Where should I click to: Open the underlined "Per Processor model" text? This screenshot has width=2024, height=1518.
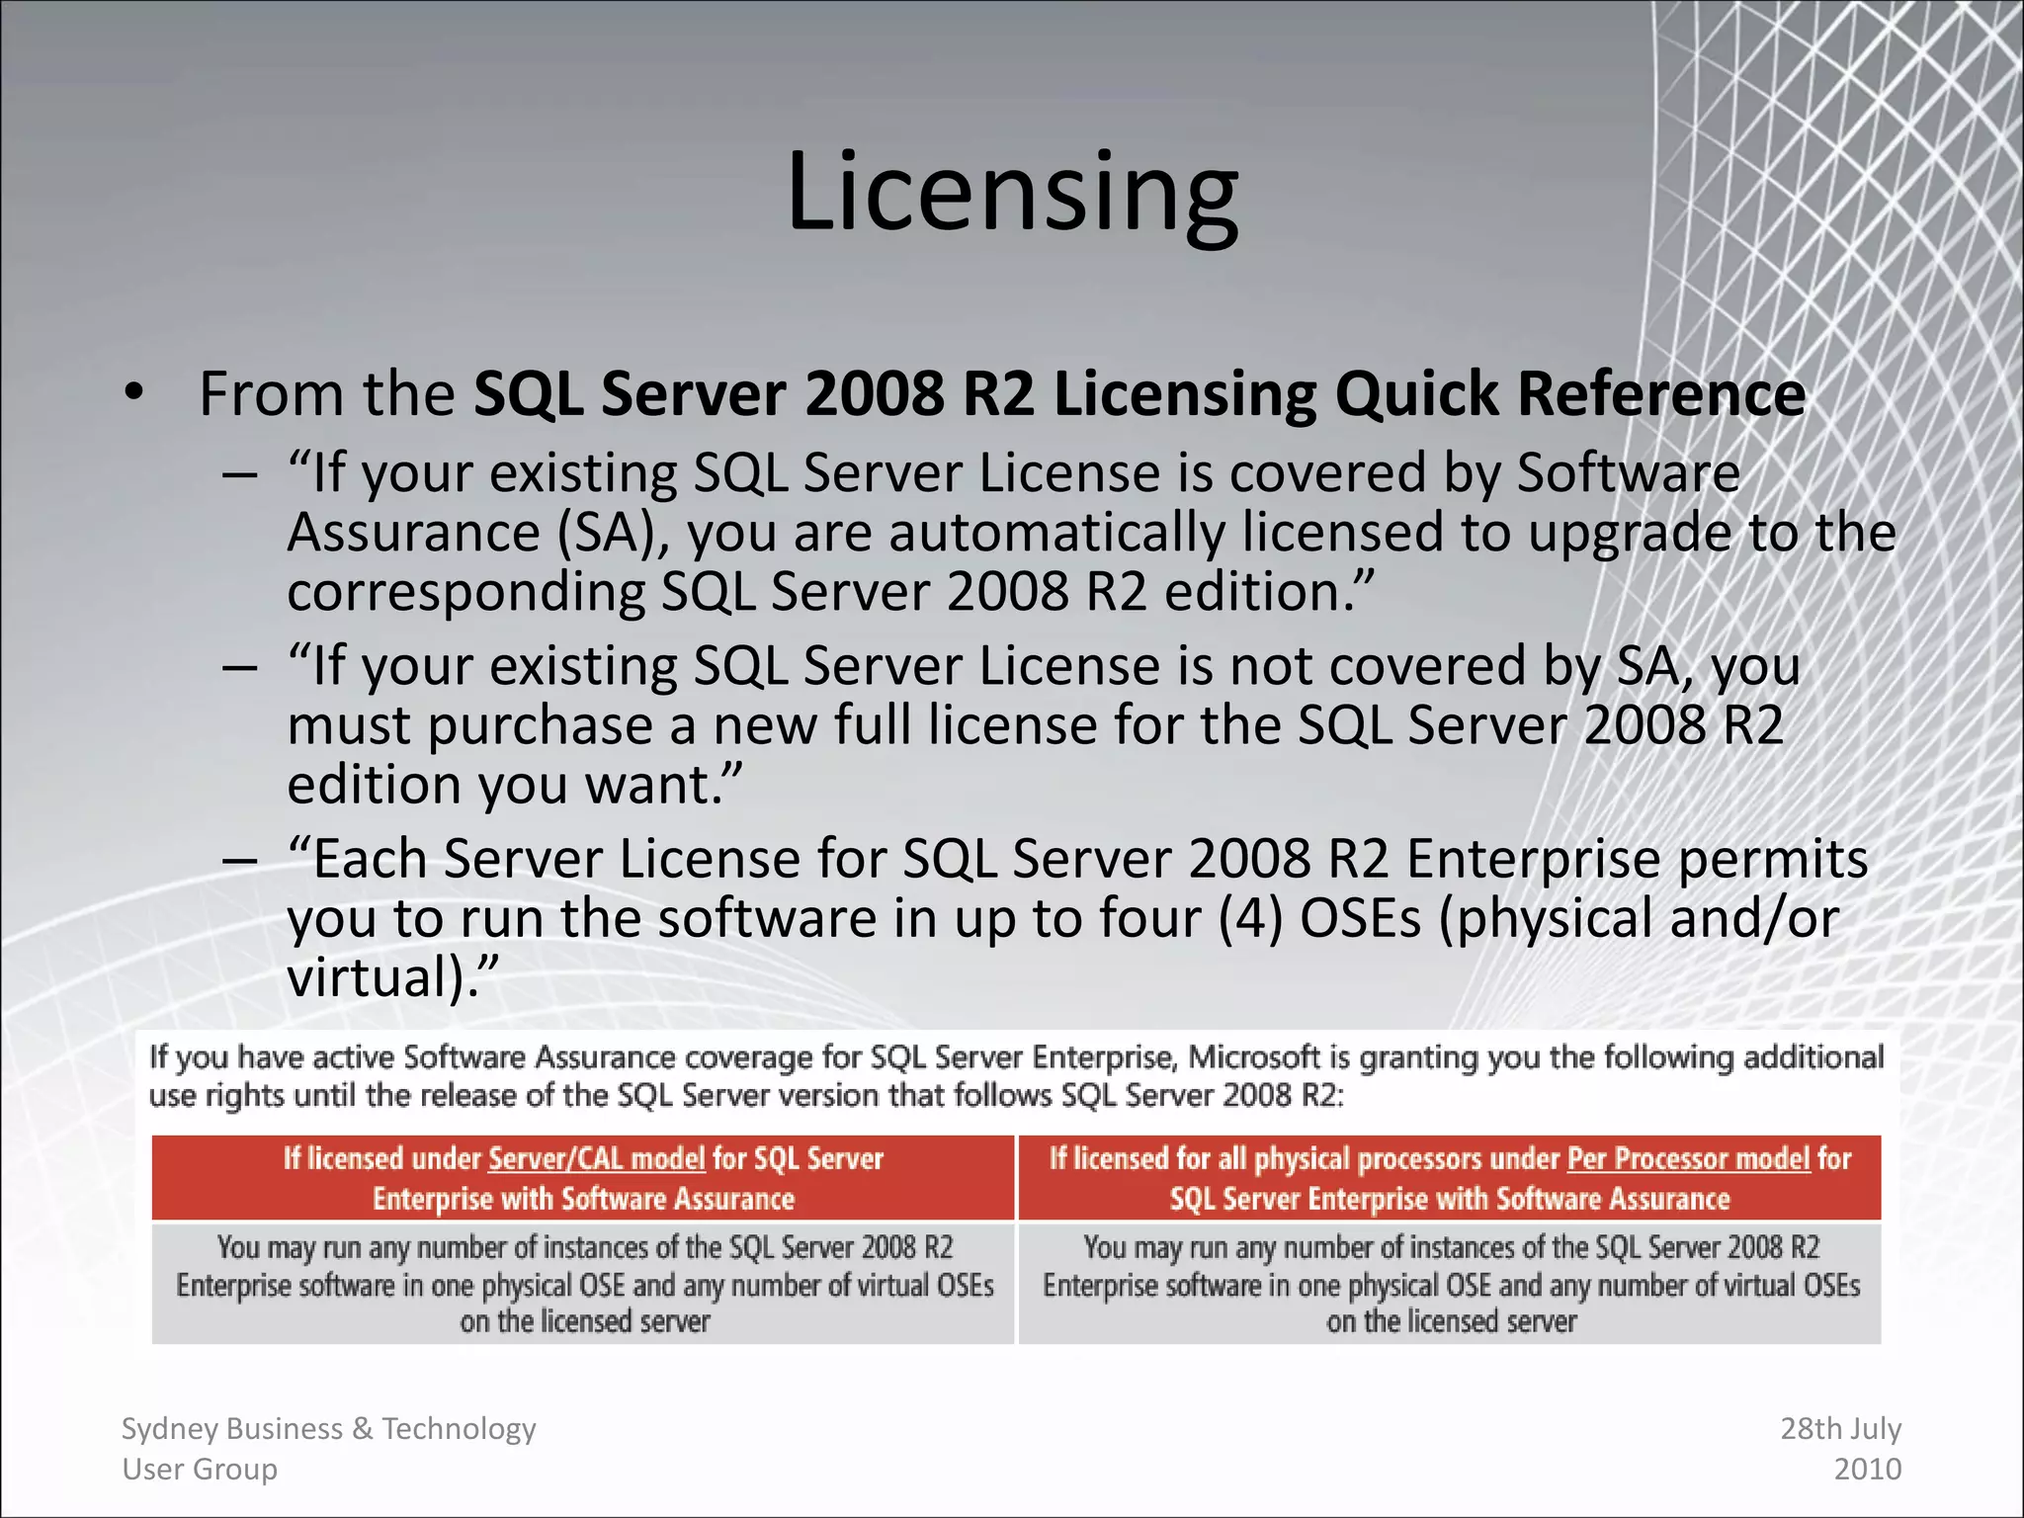[x=1688, y=1158]
